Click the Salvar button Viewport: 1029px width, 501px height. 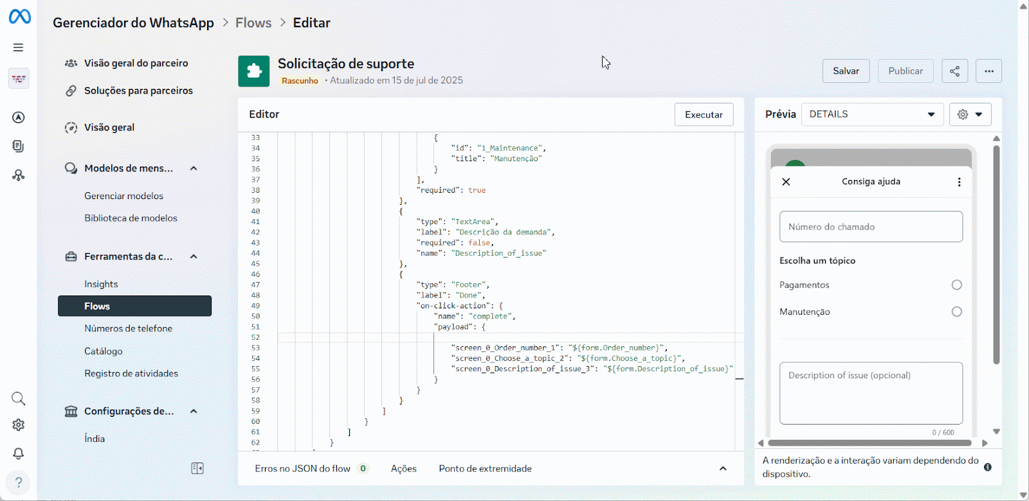pos(846,71)
